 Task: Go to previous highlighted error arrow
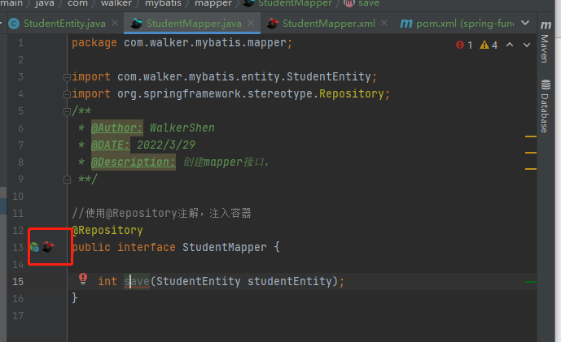[510, 45]
